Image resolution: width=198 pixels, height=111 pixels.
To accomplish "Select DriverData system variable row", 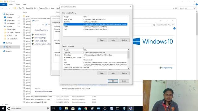I will pyautogui.click(x=95, y=55).
